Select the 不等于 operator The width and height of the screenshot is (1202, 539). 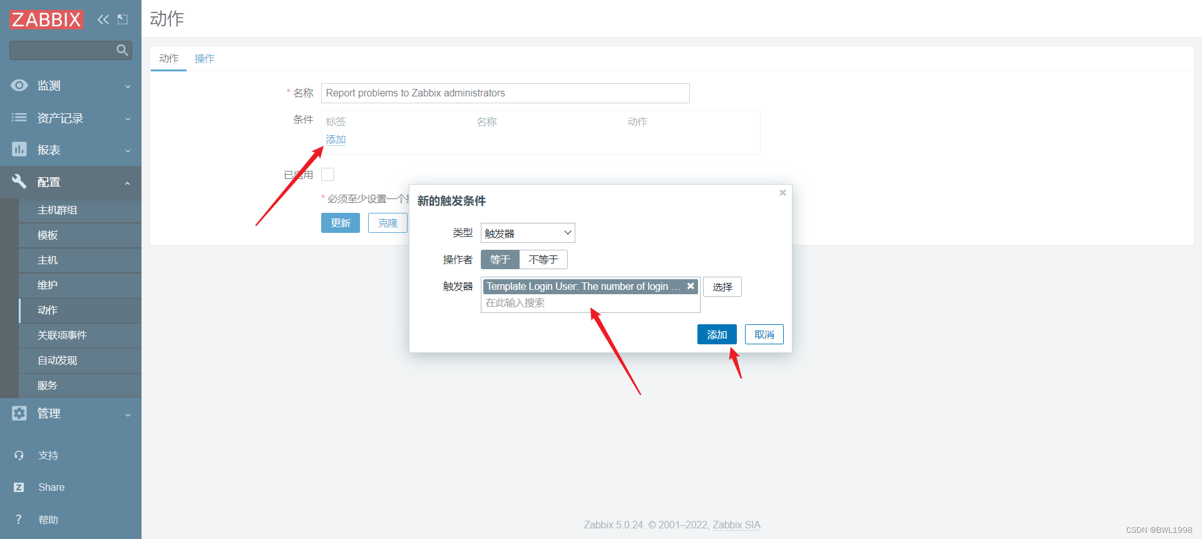click(543, 259)
